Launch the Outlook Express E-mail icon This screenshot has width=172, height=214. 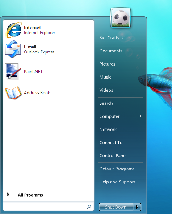(x=13, y=49)
